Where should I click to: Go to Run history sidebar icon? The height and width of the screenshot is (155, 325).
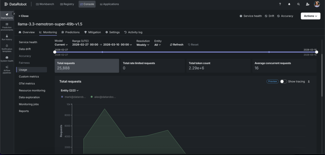[x=7, y=37]
